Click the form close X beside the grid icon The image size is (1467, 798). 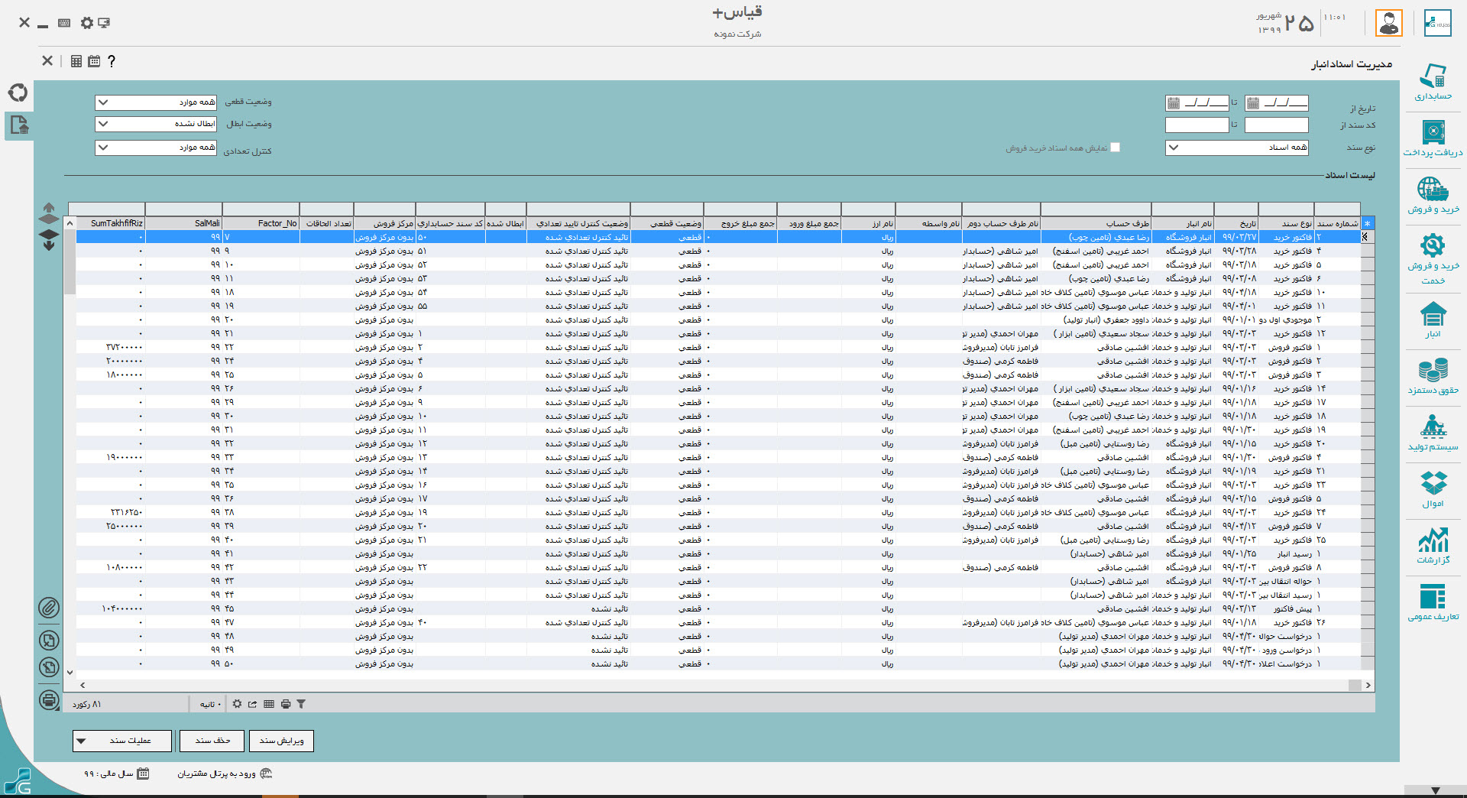pyautogui.click(x=47, y=61)
